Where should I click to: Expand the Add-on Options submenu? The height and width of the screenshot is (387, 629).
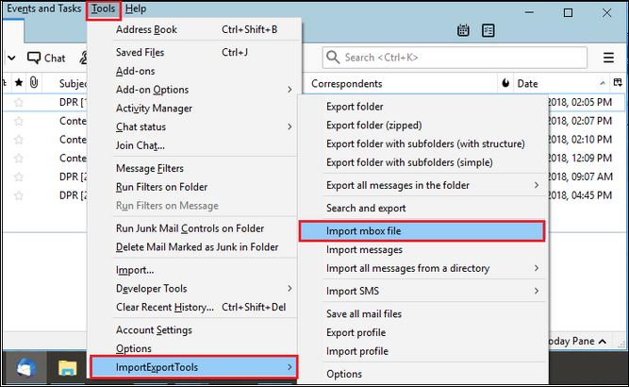[x=194, y=90]
